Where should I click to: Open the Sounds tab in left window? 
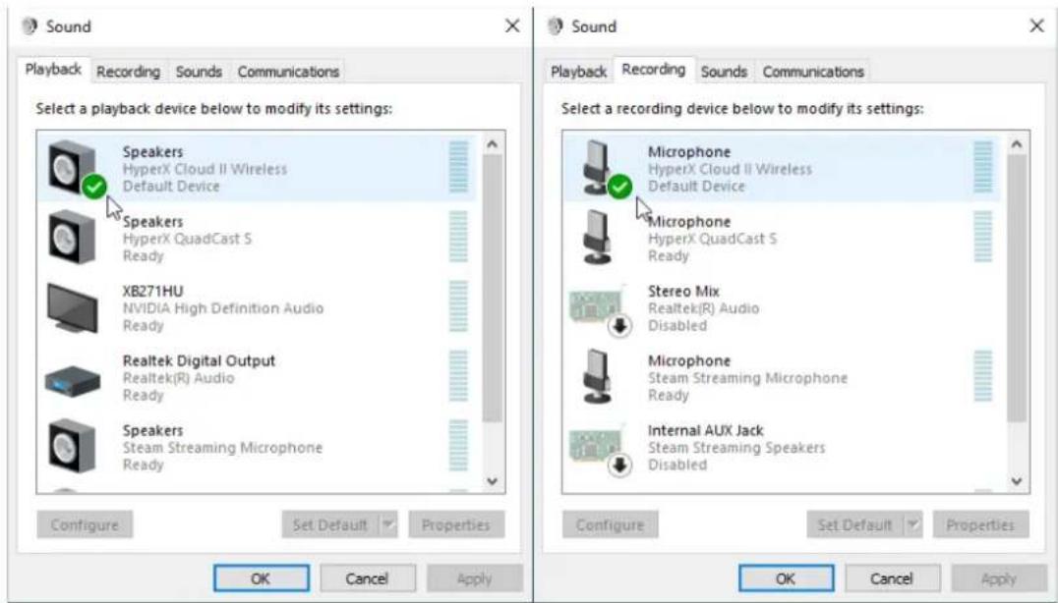coord(199,72)
